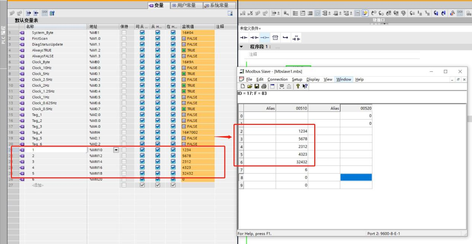Switch to the 用户常量 tab
This screenshot has height=244, width=472.
(184, 5)
